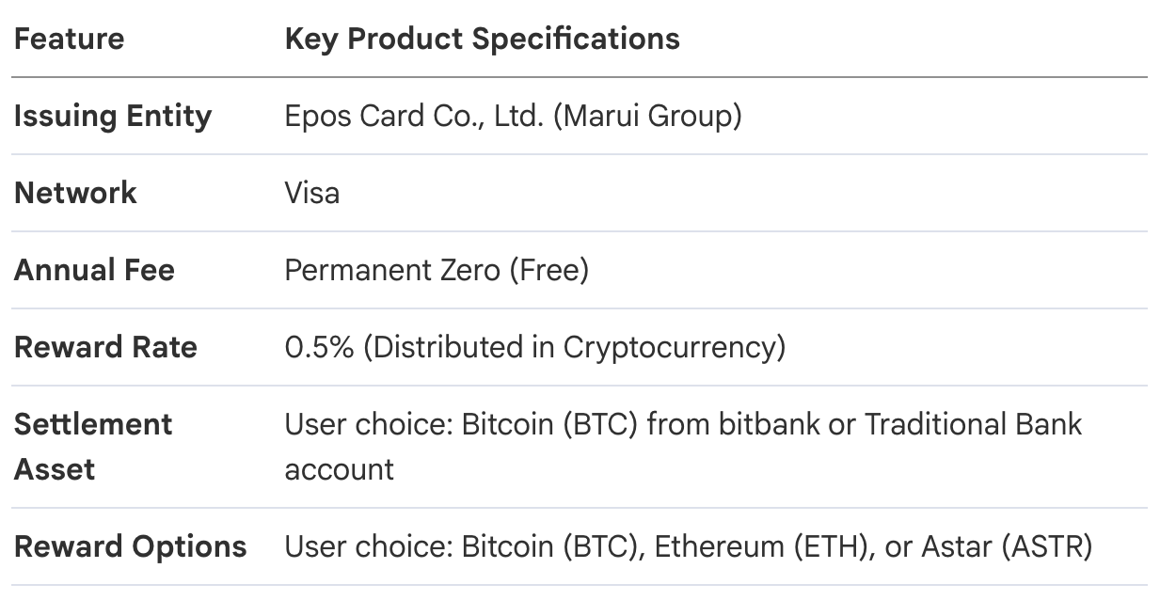The height and width of the screenshot is (600, 1160).
Task: Click the Traditional Bank text
Action: coord(974,424)
